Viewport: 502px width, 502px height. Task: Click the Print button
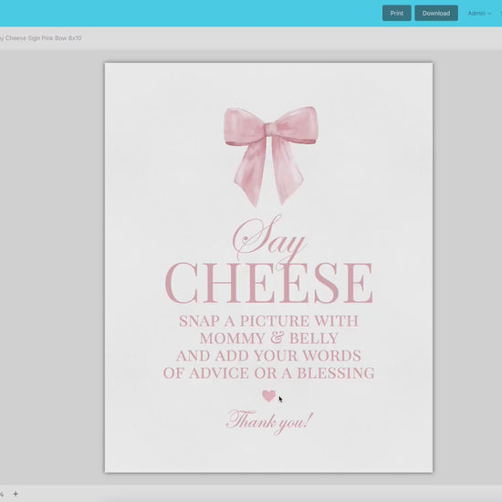click(397, 13)
